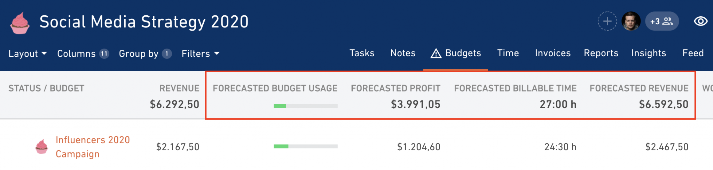
Task: Add a new member with plus icon
Action: pyautogui.click(x=607, y=21)
